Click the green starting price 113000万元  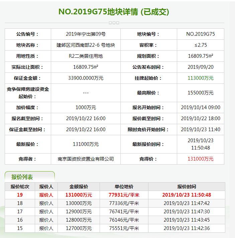[x=201, y=78]
